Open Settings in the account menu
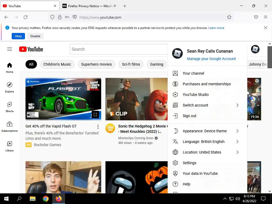This screenshot has width=272, height=204. (x=207, y=163)
